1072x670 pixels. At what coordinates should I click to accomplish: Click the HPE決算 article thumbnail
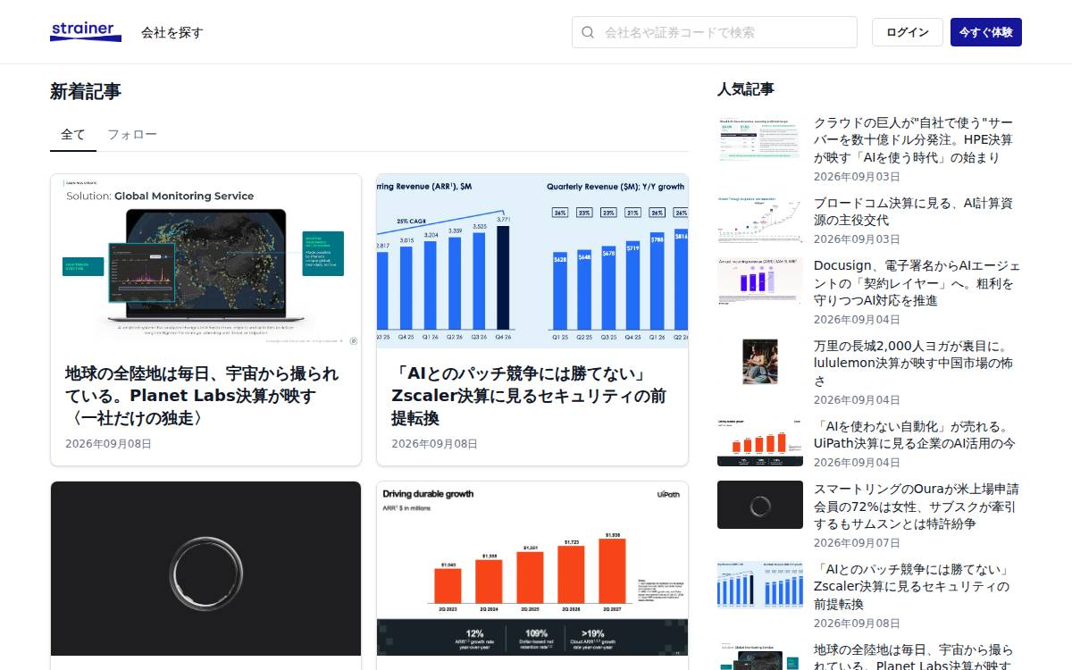[x=760, y=139]
